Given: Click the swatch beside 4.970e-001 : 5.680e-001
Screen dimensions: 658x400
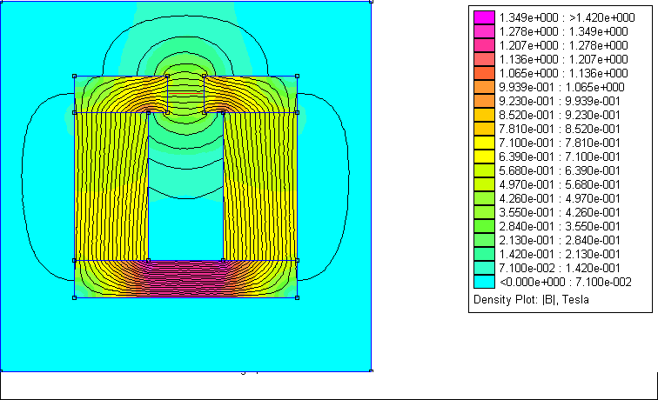Looking at the screenshot, I should (484, 184).
